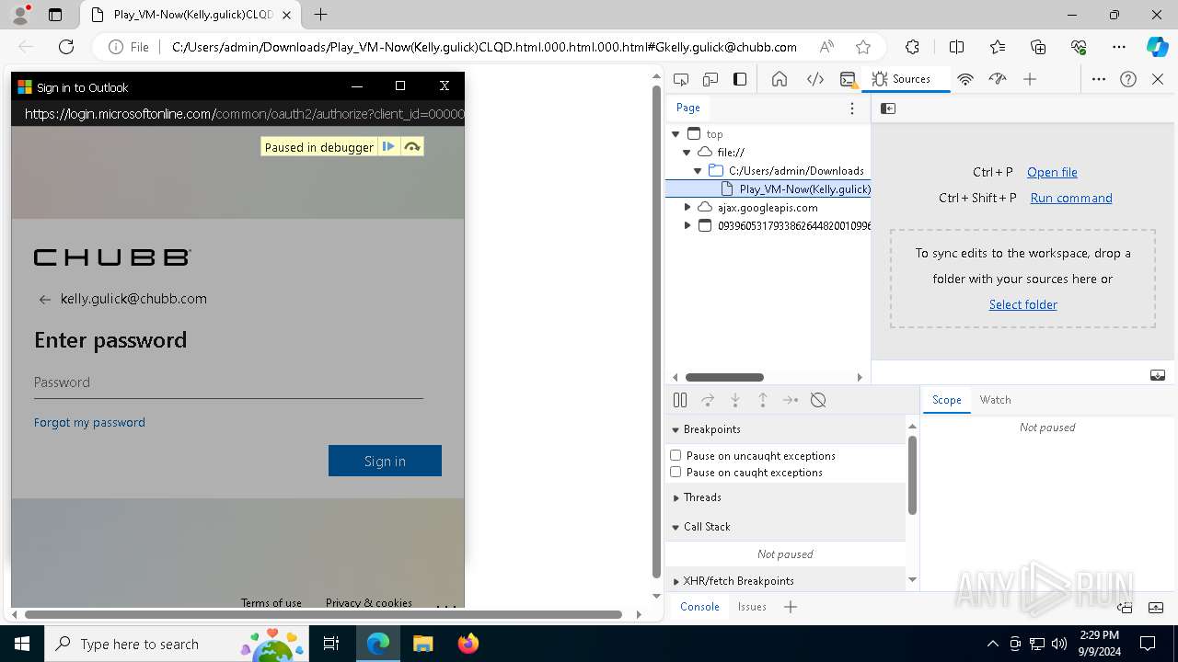Select the Console drawer tab
This screenshot has width=1178, height=662.
point(699,607)
